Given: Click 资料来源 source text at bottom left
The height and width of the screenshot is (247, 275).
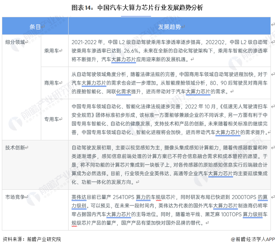Looking at the screenshot, I should tap(31, 239).
